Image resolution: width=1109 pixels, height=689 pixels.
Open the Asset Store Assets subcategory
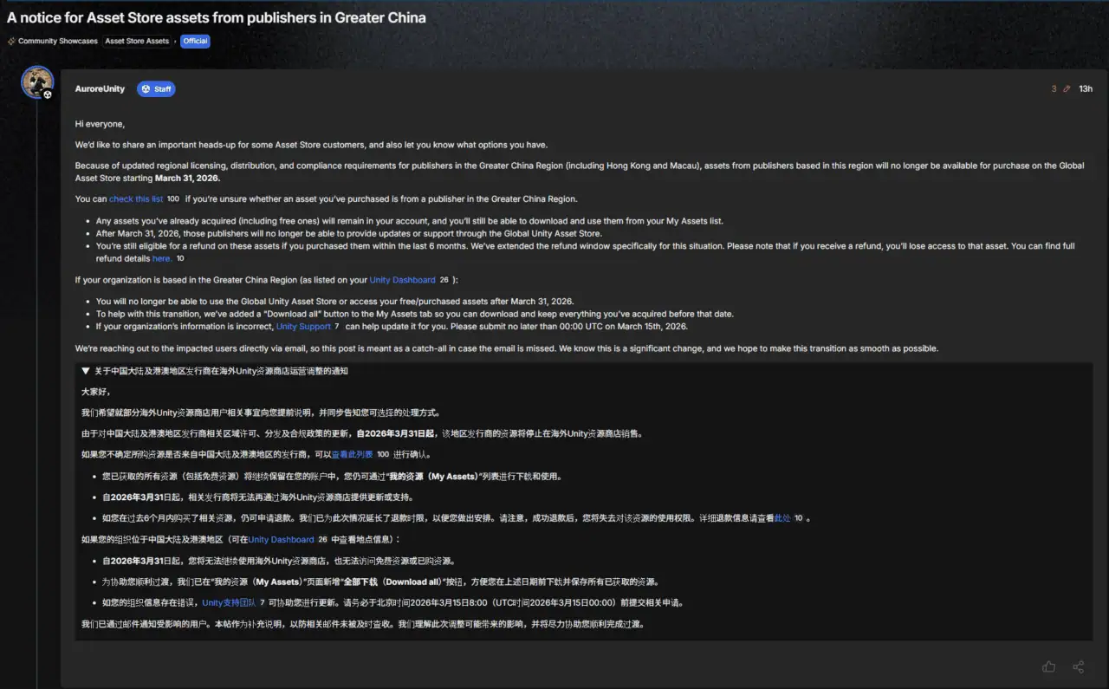tap(137, 42)
